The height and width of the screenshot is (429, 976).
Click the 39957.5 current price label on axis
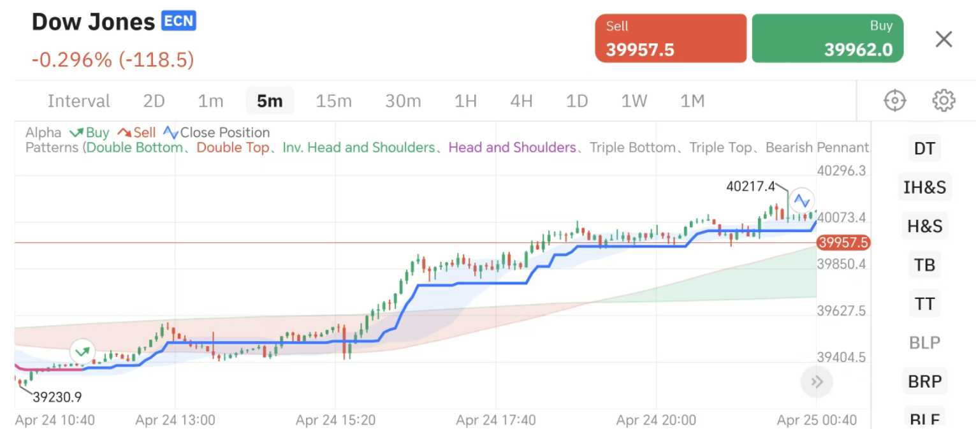coord(843,243)
